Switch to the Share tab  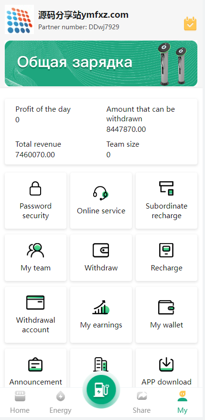tap(142, 402)
